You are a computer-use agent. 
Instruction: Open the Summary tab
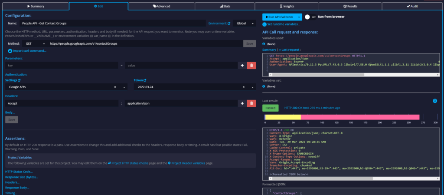pyautogui.click(x=36, y=6)
